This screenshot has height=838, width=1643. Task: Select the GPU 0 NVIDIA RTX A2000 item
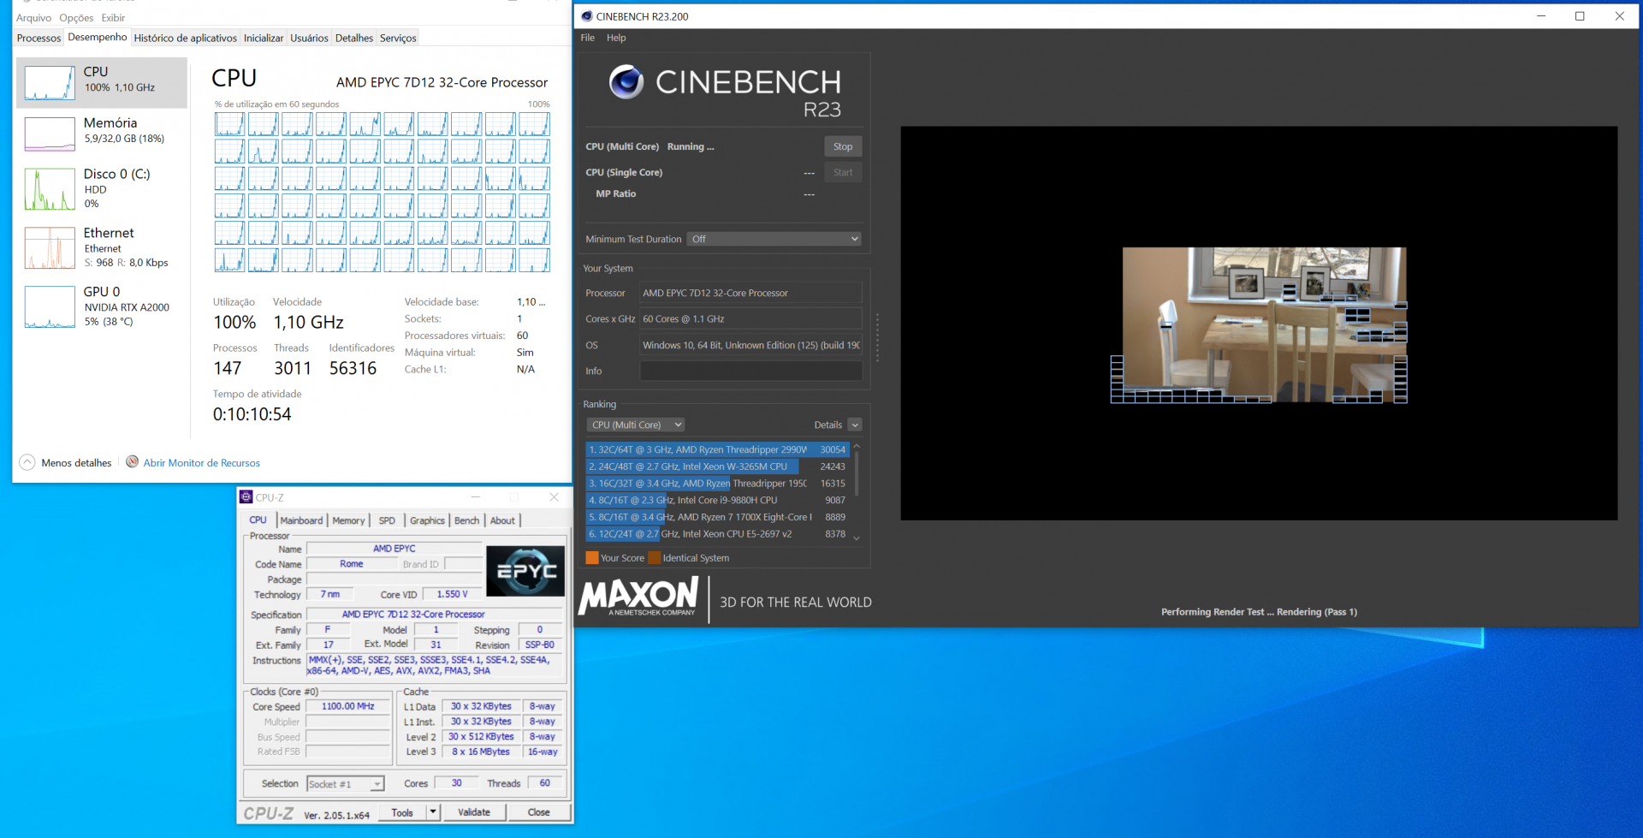[x=102, y=306]
